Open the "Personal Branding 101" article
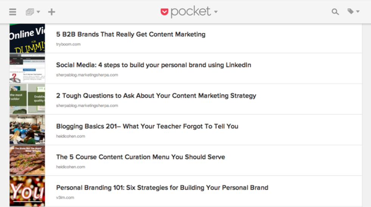Viewport: 371px width, 207px height. coord(162,188)
